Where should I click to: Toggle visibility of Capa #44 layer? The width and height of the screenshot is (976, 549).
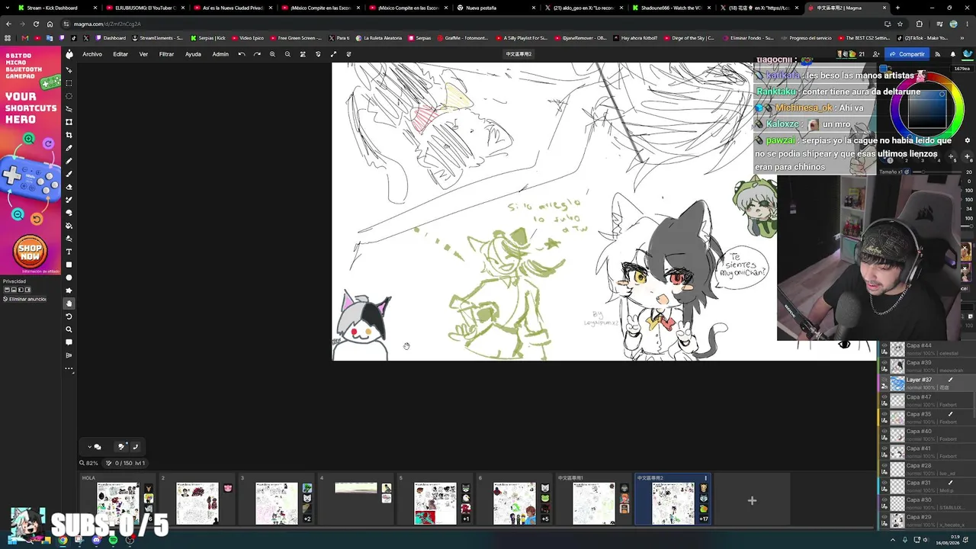click(884, 346)
